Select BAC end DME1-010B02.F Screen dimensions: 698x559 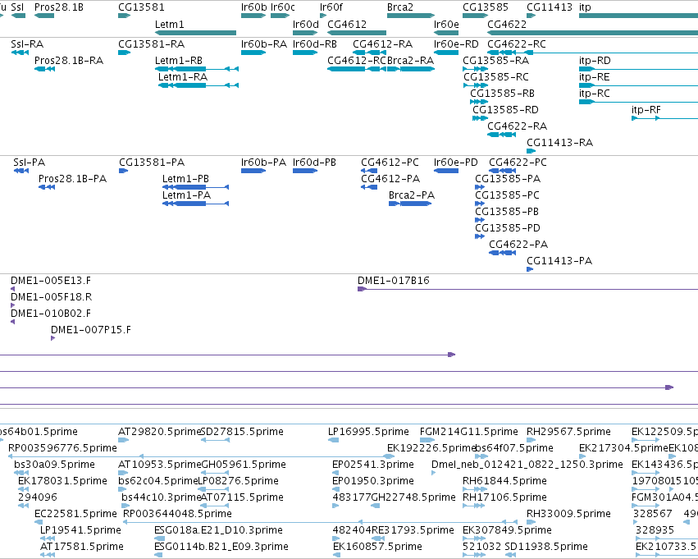coord(51,314)
